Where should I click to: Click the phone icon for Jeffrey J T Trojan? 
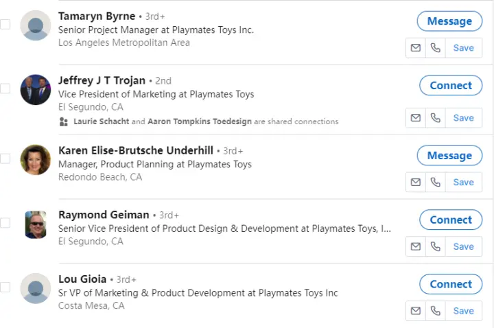[x=435, y=118]
